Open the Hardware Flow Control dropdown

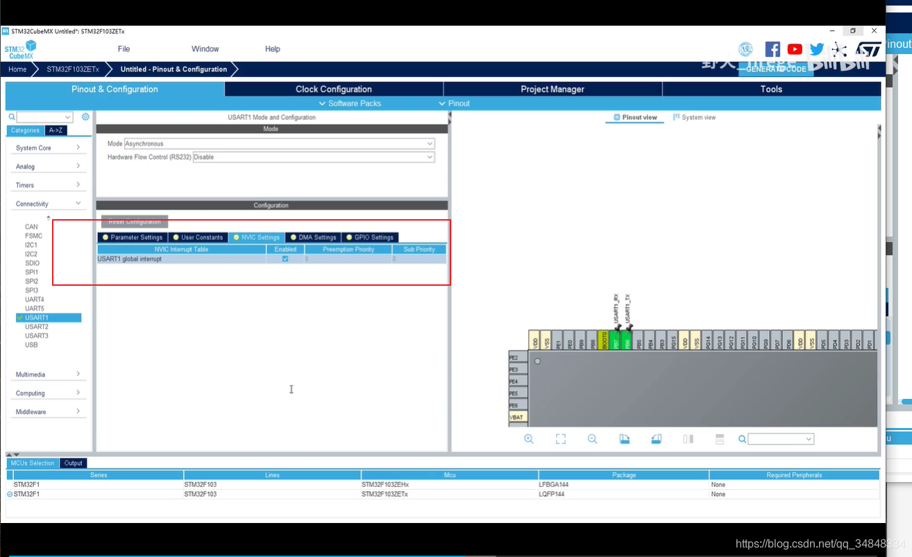(x=314, y=157)
